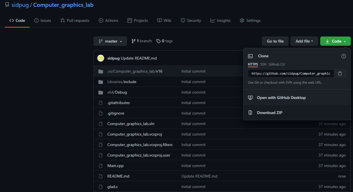Click the file icon beside Main.cpp
The height and width of the screenshot is (192, 353).
pos(100,166)
